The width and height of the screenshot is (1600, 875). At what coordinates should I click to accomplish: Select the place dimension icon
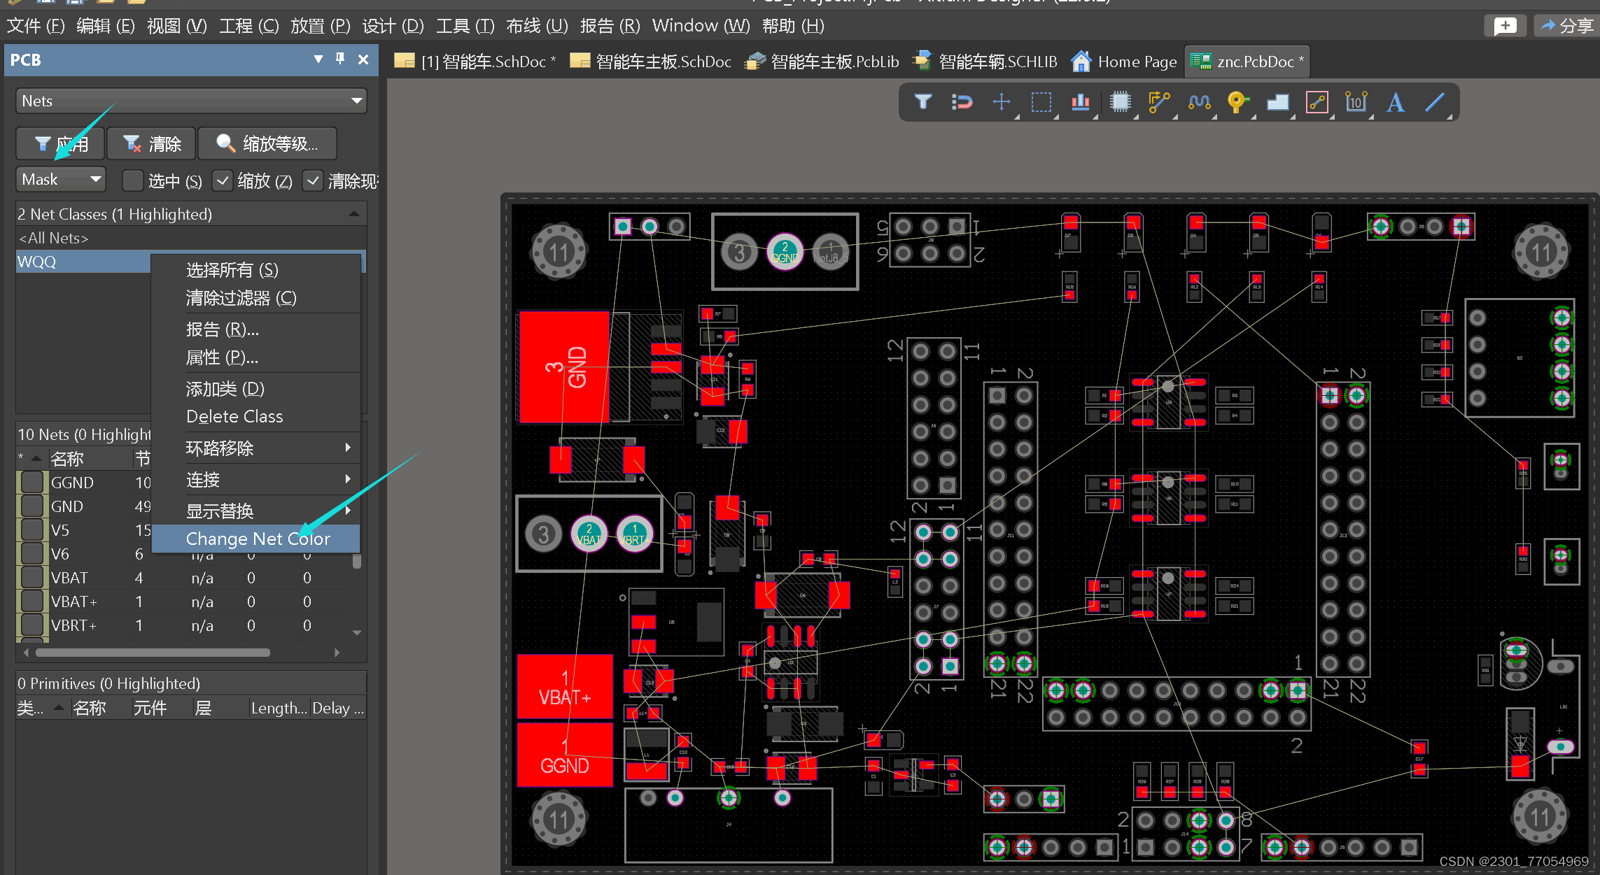1356,102
